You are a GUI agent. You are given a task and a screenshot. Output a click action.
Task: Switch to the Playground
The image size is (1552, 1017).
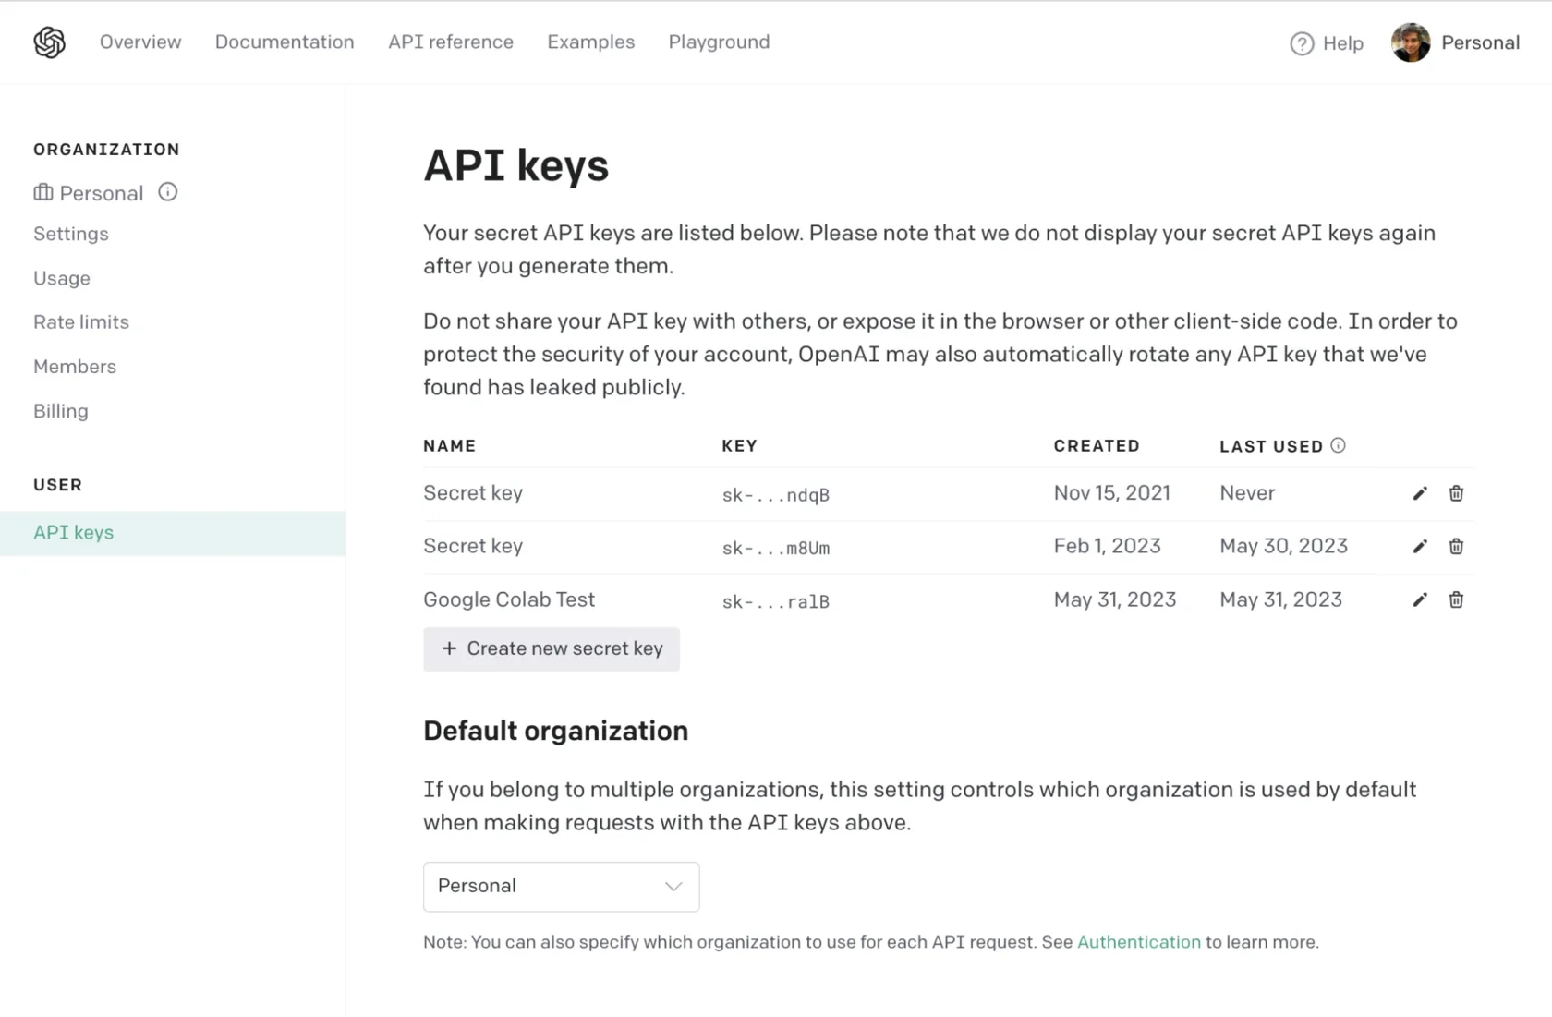[x=719, y=42]
